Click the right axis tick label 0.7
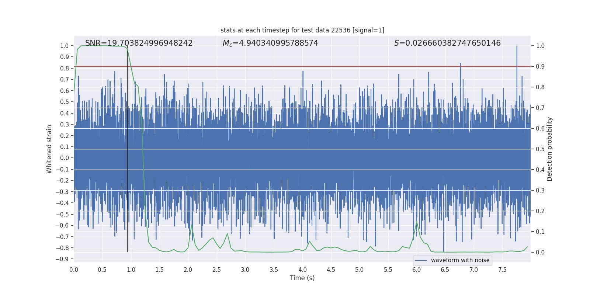 [540, 108]
